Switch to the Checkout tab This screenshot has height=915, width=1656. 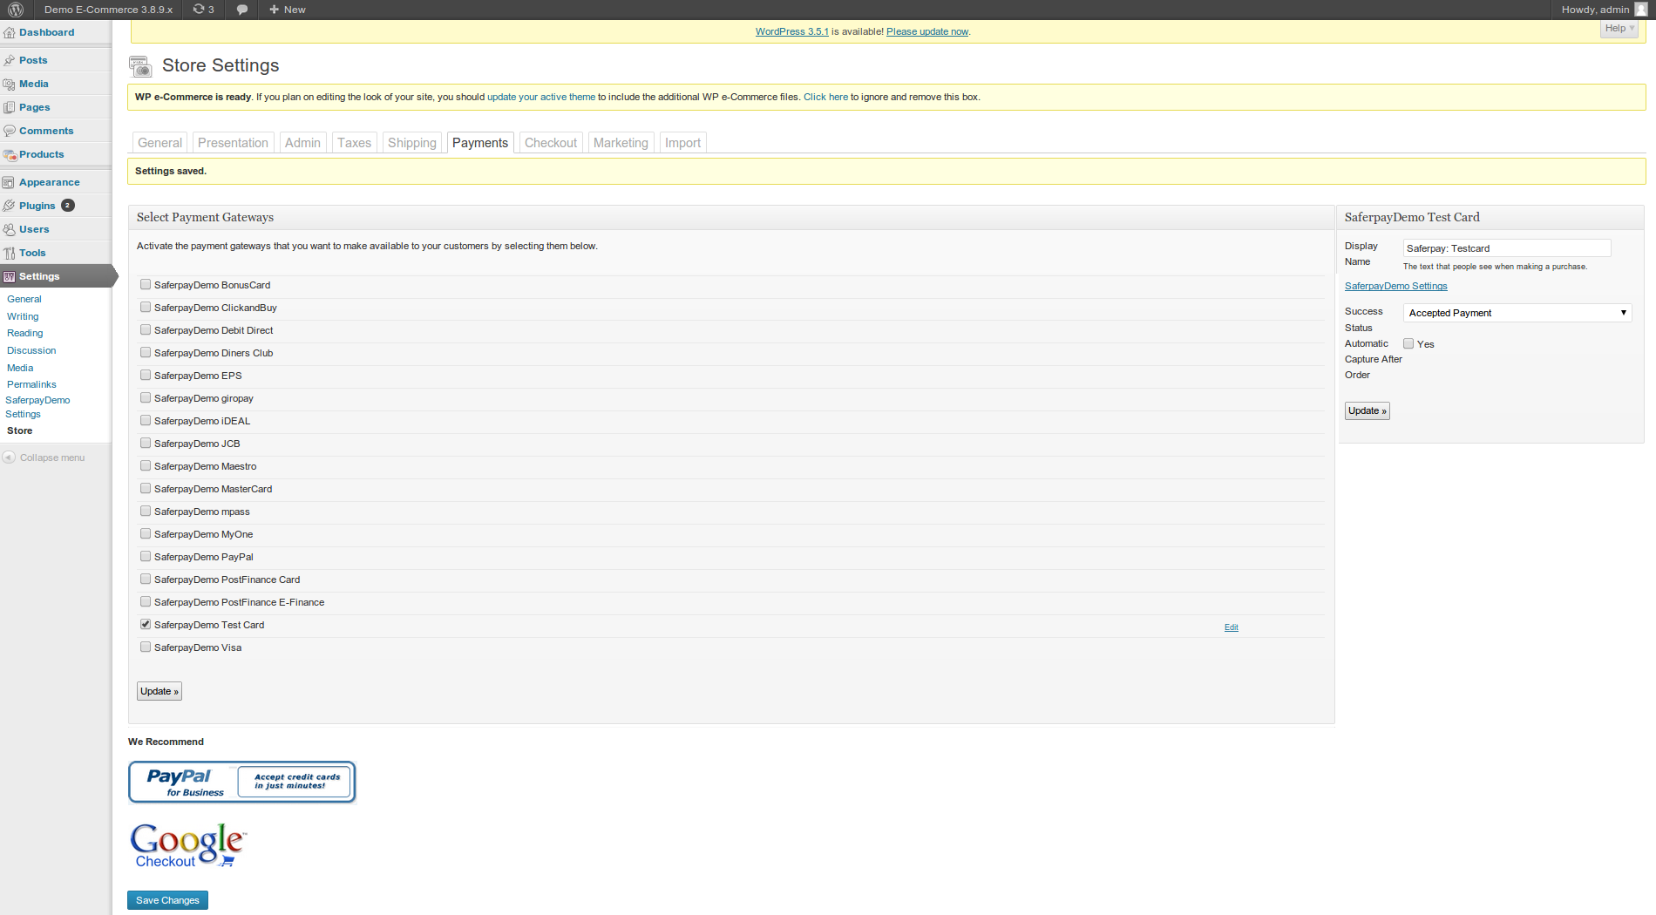point(550,143)
